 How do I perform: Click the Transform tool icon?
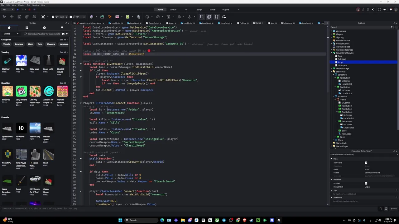pyautogui.click(x=34, y=17)
